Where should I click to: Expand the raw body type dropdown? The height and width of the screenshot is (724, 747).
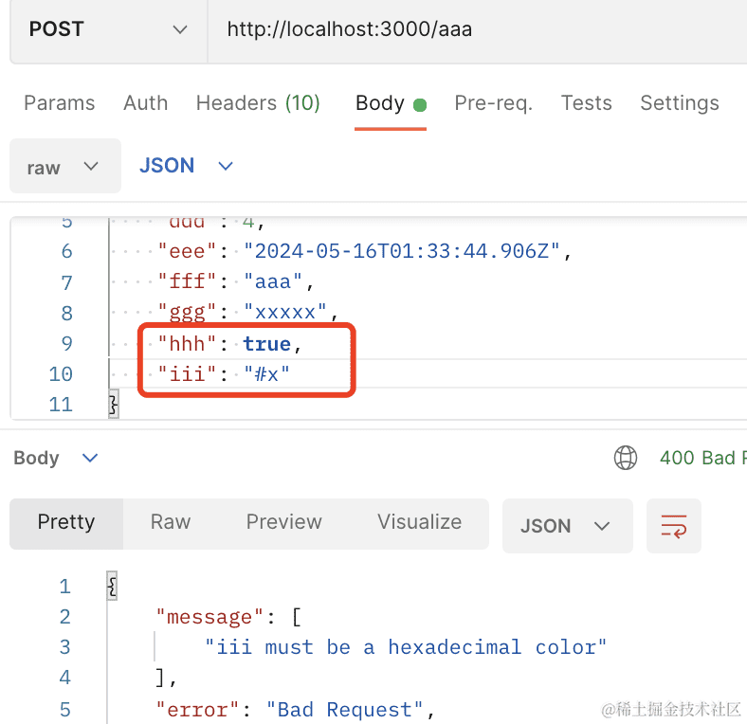(x=64, y=167)
